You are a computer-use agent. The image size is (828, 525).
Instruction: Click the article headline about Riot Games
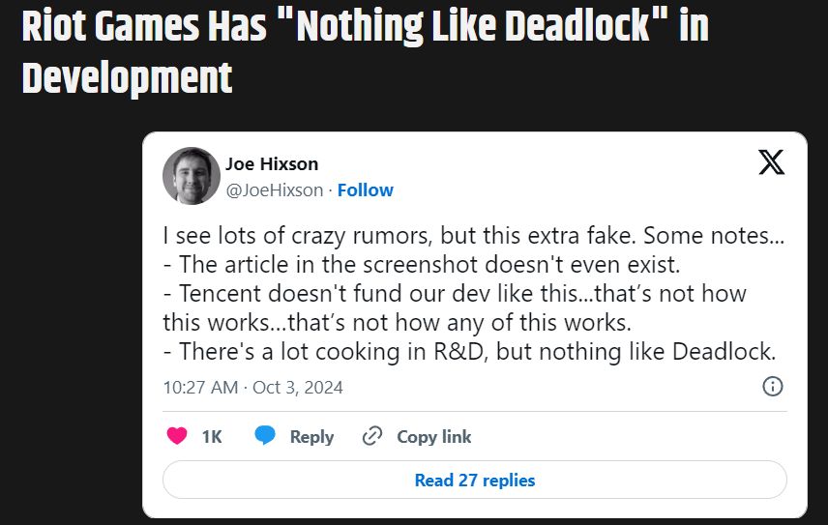[x=365, y=29]
